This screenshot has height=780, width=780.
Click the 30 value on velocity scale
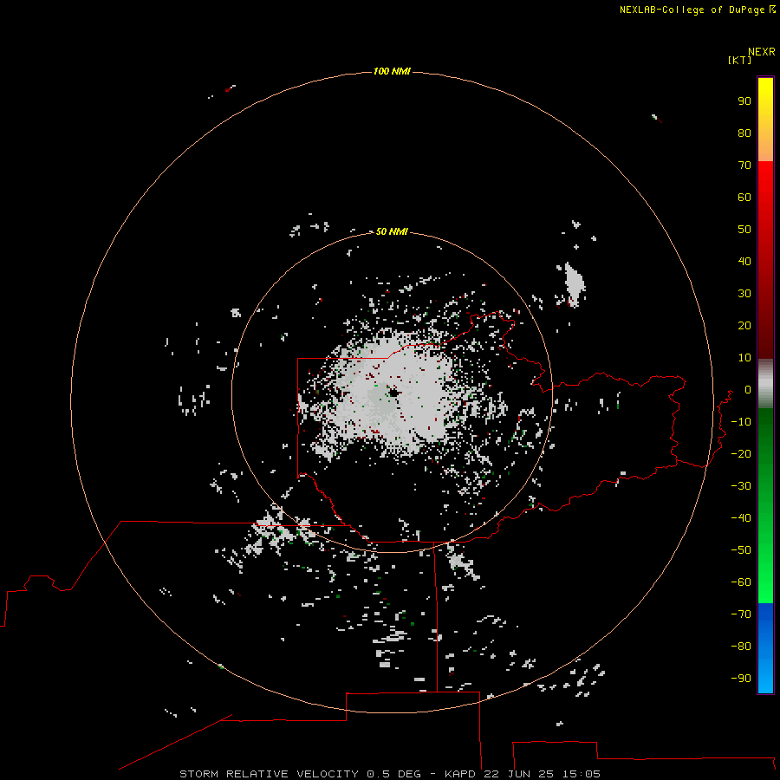744,294
